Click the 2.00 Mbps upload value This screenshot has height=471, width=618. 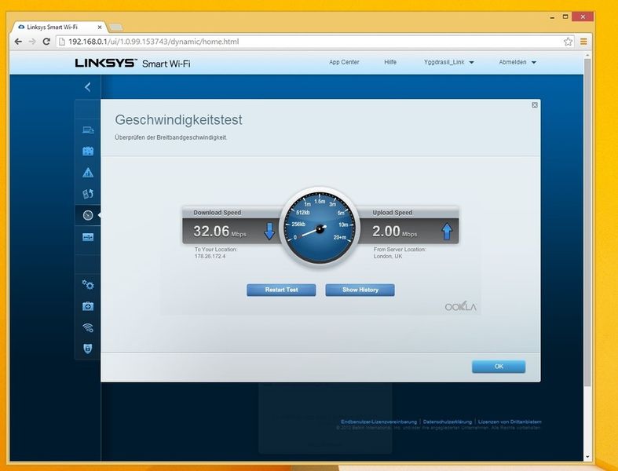[394, 232]
